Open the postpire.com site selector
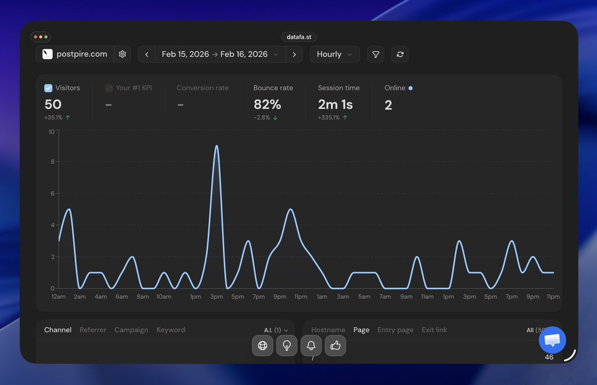The height and width of the screenshot is (385, 597). click(x=75, y=54)
